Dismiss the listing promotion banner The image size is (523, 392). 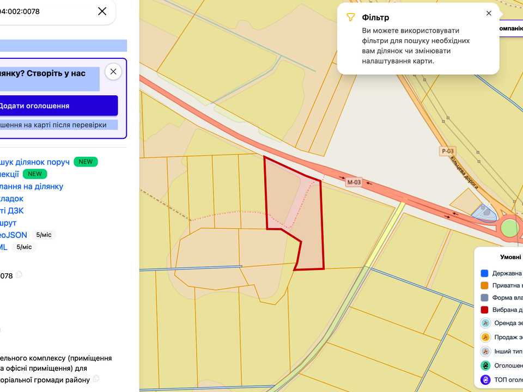[113, 72]
